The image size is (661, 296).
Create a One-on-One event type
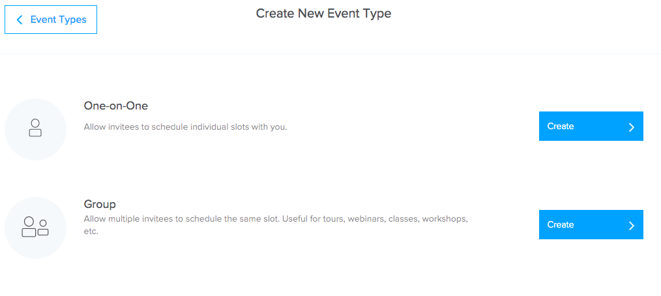click(591, 126)
